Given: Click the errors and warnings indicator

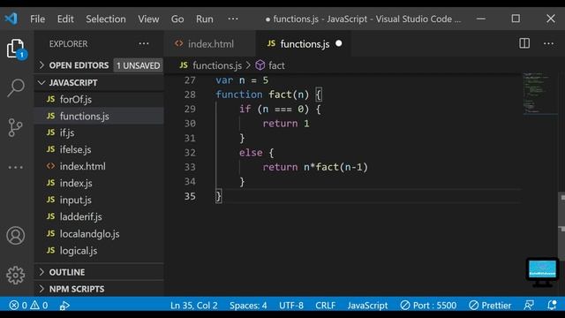Looking at the screenshot, I should pos(28,306).
